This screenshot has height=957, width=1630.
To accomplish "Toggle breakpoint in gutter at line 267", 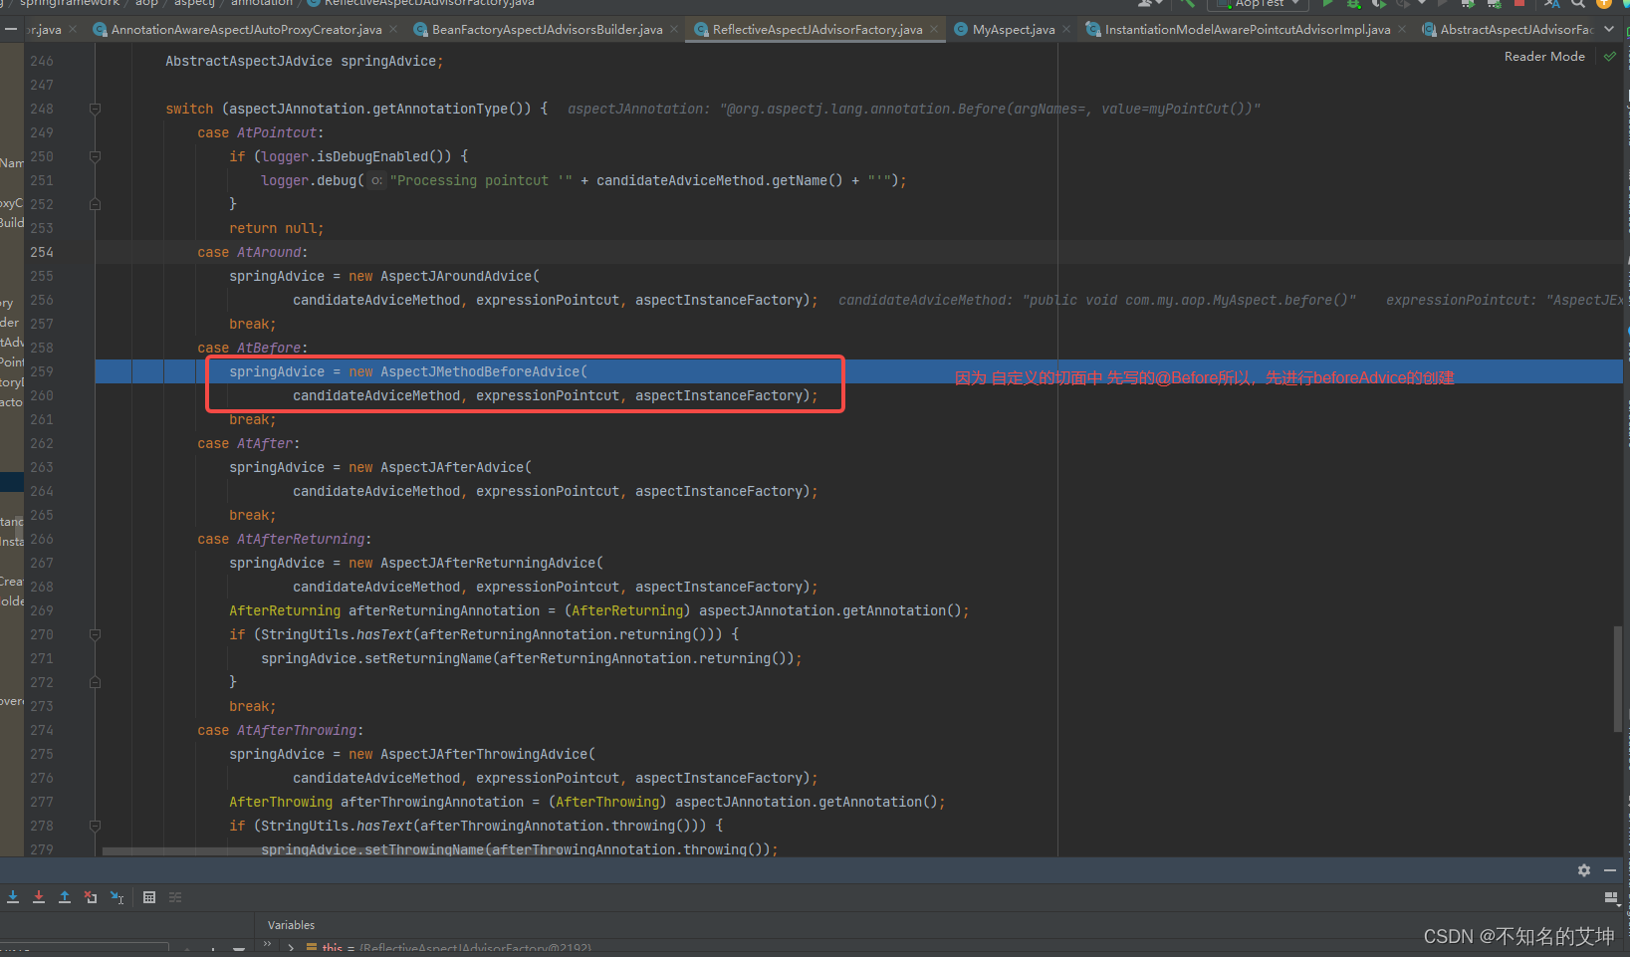I will point(75,563).
